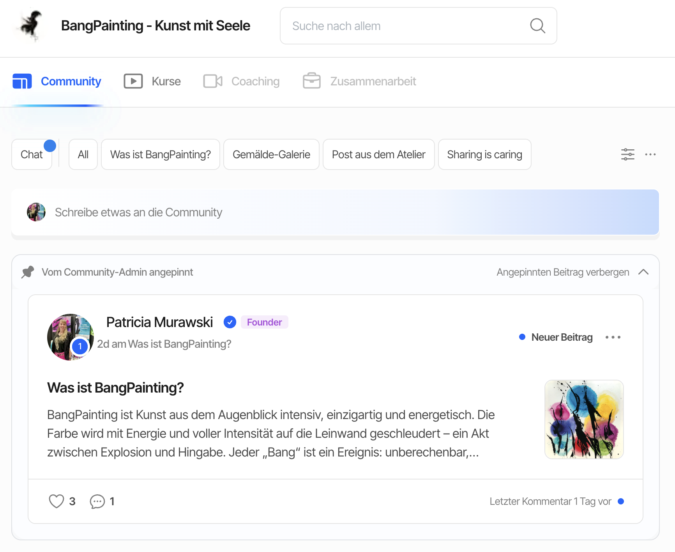This screenshot has width=675, height=552.
Task: Open the feed filter settings icon
Action: [627, 154]
